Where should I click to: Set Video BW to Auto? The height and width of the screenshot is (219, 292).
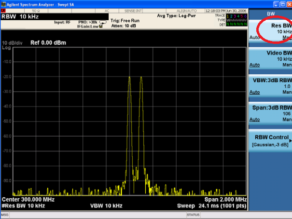click(x=254, y=64)
